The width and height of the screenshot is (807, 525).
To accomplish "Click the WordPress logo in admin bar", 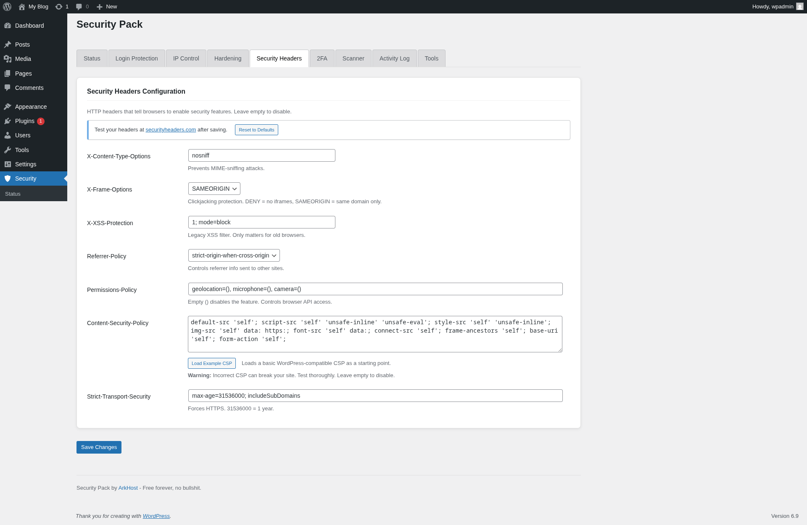I will (x=7, y=6).
